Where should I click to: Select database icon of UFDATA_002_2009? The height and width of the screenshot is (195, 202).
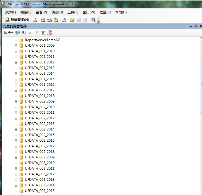pyautogui.click(x=21, y=101)
